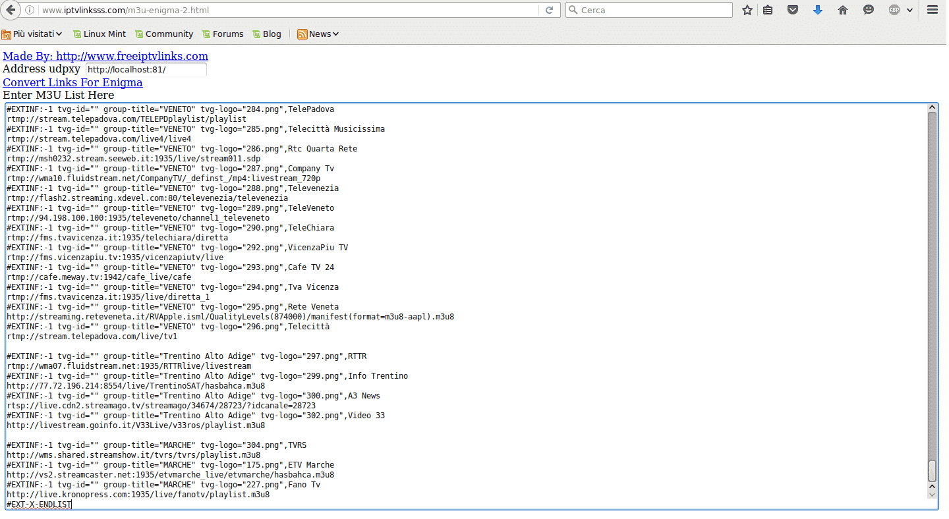Click the Cafe TV 24 entry line
Screen dimensions: 949x519
tap(170, 267)
